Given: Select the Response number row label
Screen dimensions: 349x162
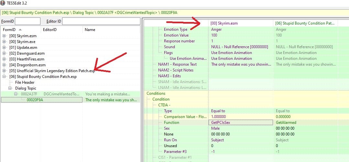Looking at the screenshot, I should 179,41.
